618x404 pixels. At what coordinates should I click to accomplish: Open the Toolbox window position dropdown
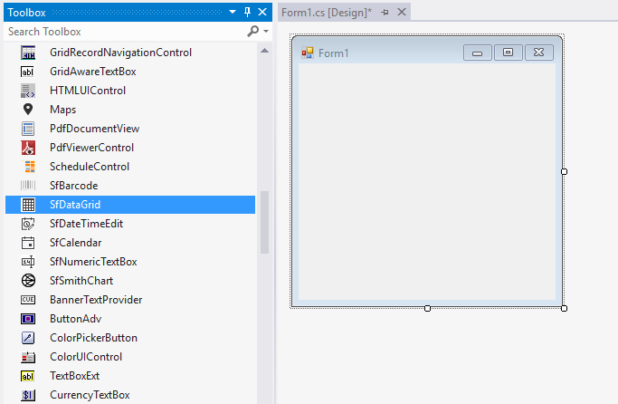point(233,12)
